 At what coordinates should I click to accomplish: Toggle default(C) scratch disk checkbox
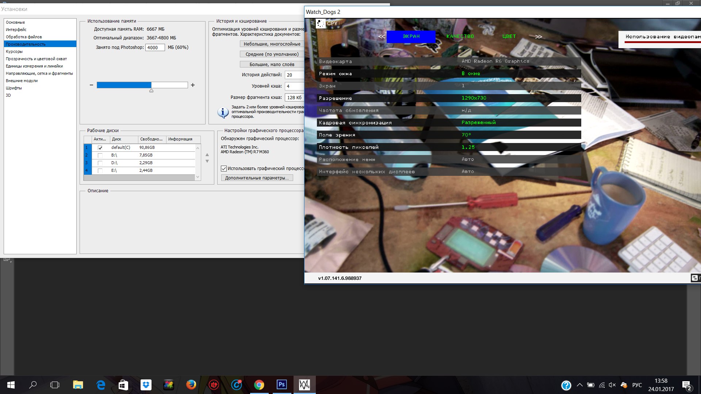pos(100,148)
